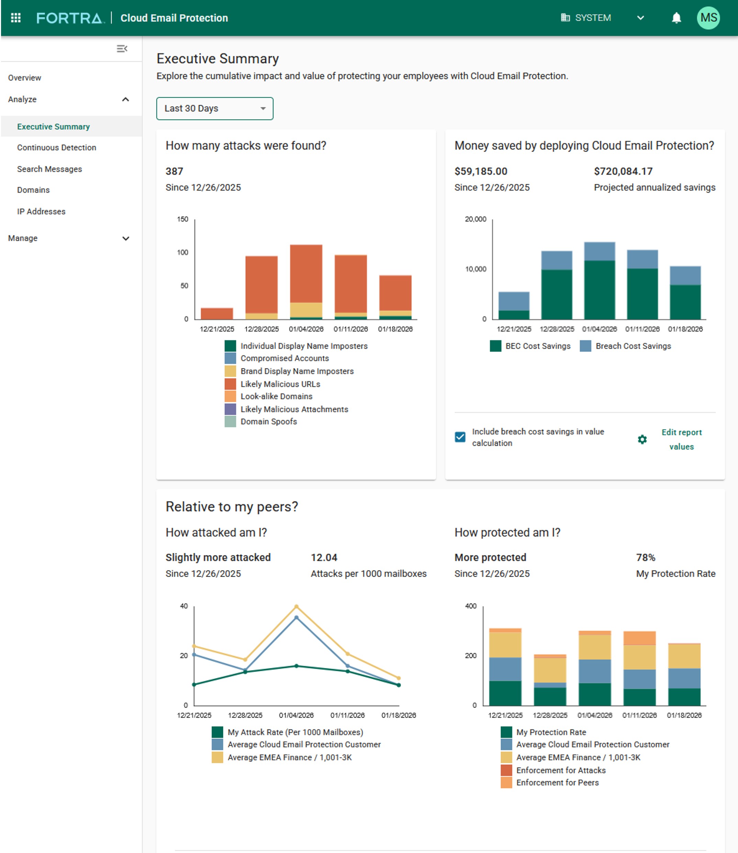Click the SYSTEM organization building icon

[x=565, y=18]
